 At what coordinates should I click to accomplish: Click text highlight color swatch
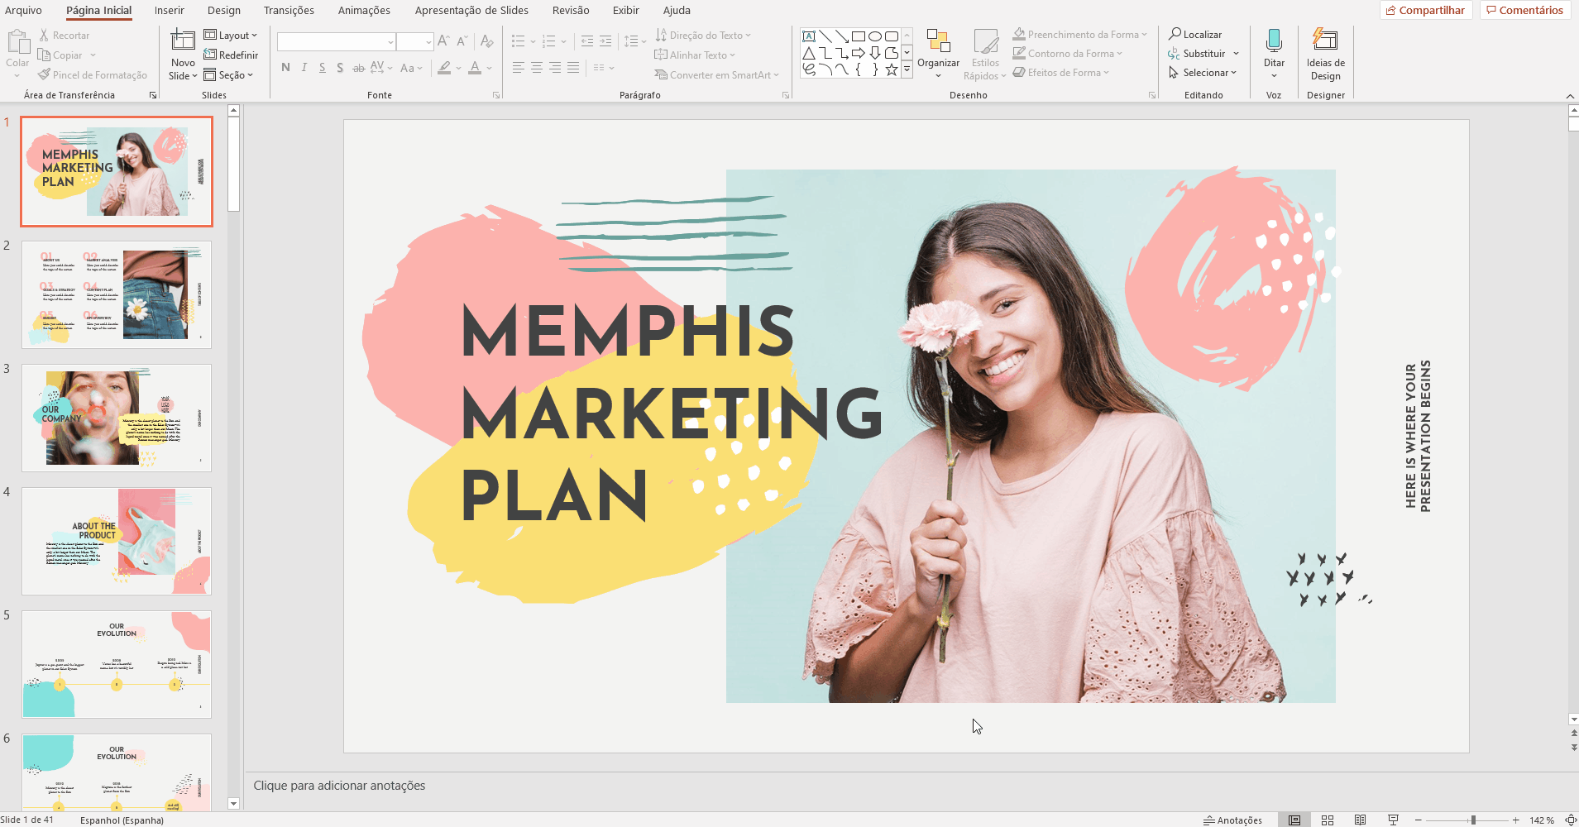[x=445, y=68]
